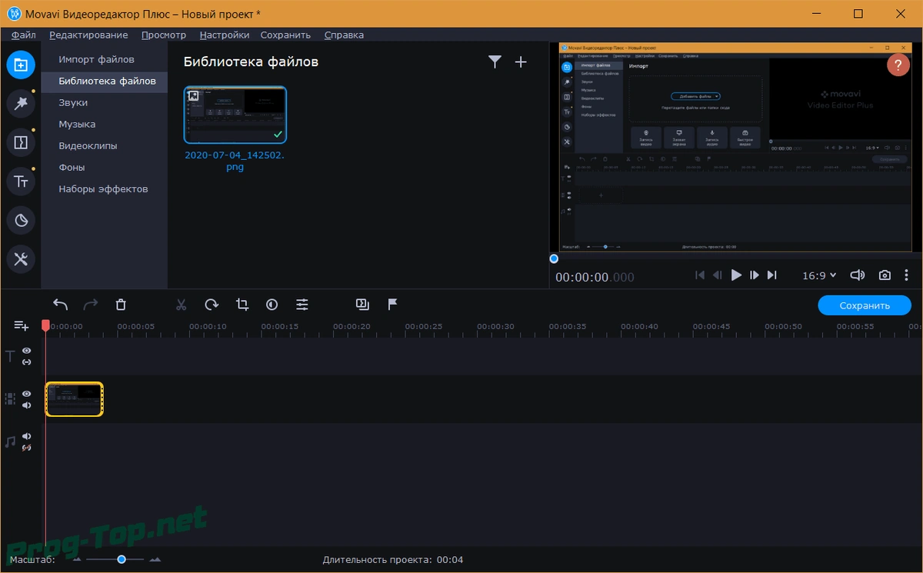Open the Просмотр menu

click(x=164, y=35)
